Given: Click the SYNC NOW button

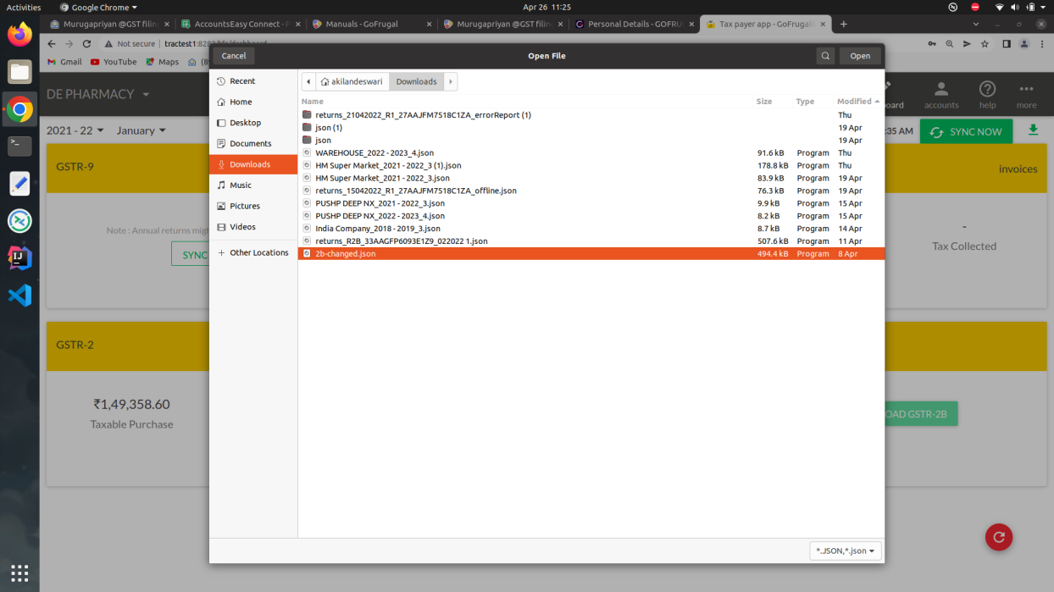Looking at the screenshot, I should tap(966, 132).
